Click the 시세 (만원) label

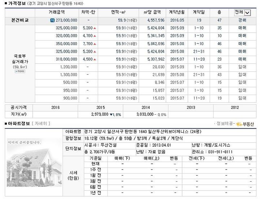73,176
